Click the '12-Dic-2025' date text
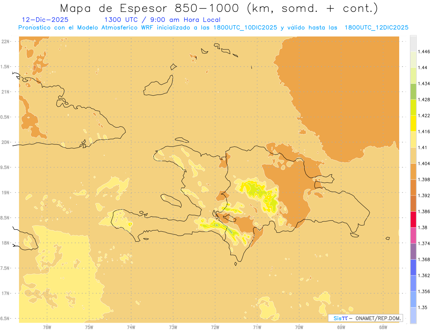This screenshot has width=430, height=332. [45, 20]
